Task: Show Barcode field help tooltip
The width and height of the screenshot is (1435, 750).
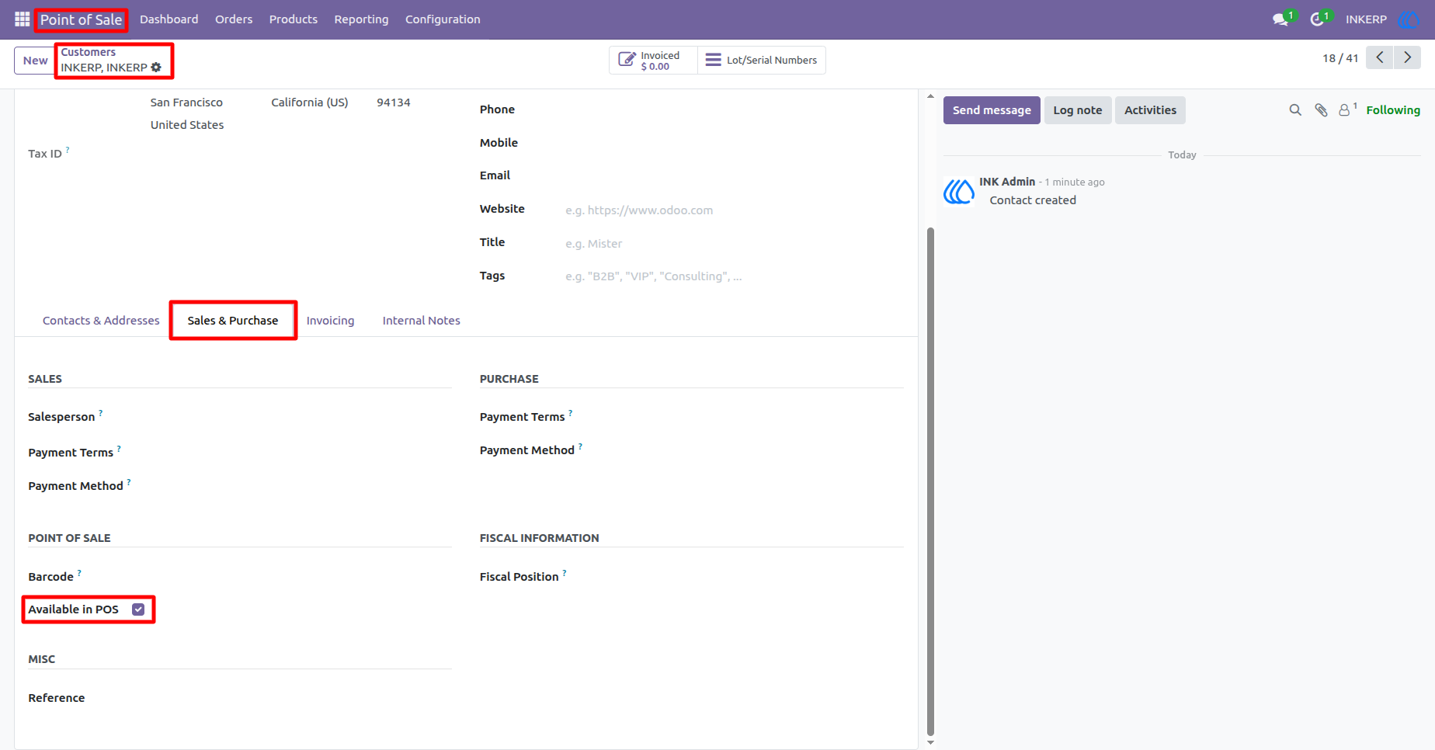Action: point(79,573)
